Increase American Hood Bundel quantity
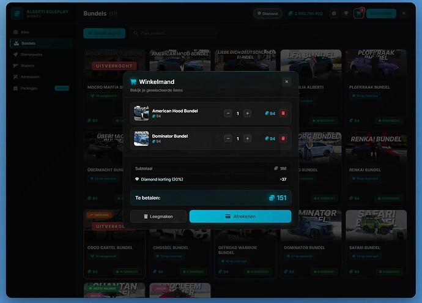 (247, 113)
